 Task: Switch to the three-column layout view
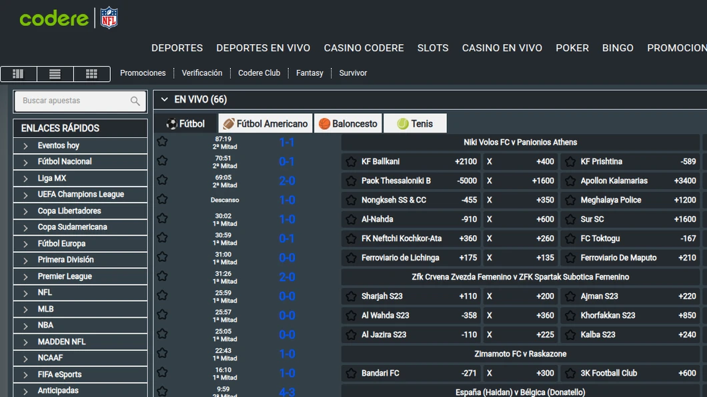pos(19,74)
